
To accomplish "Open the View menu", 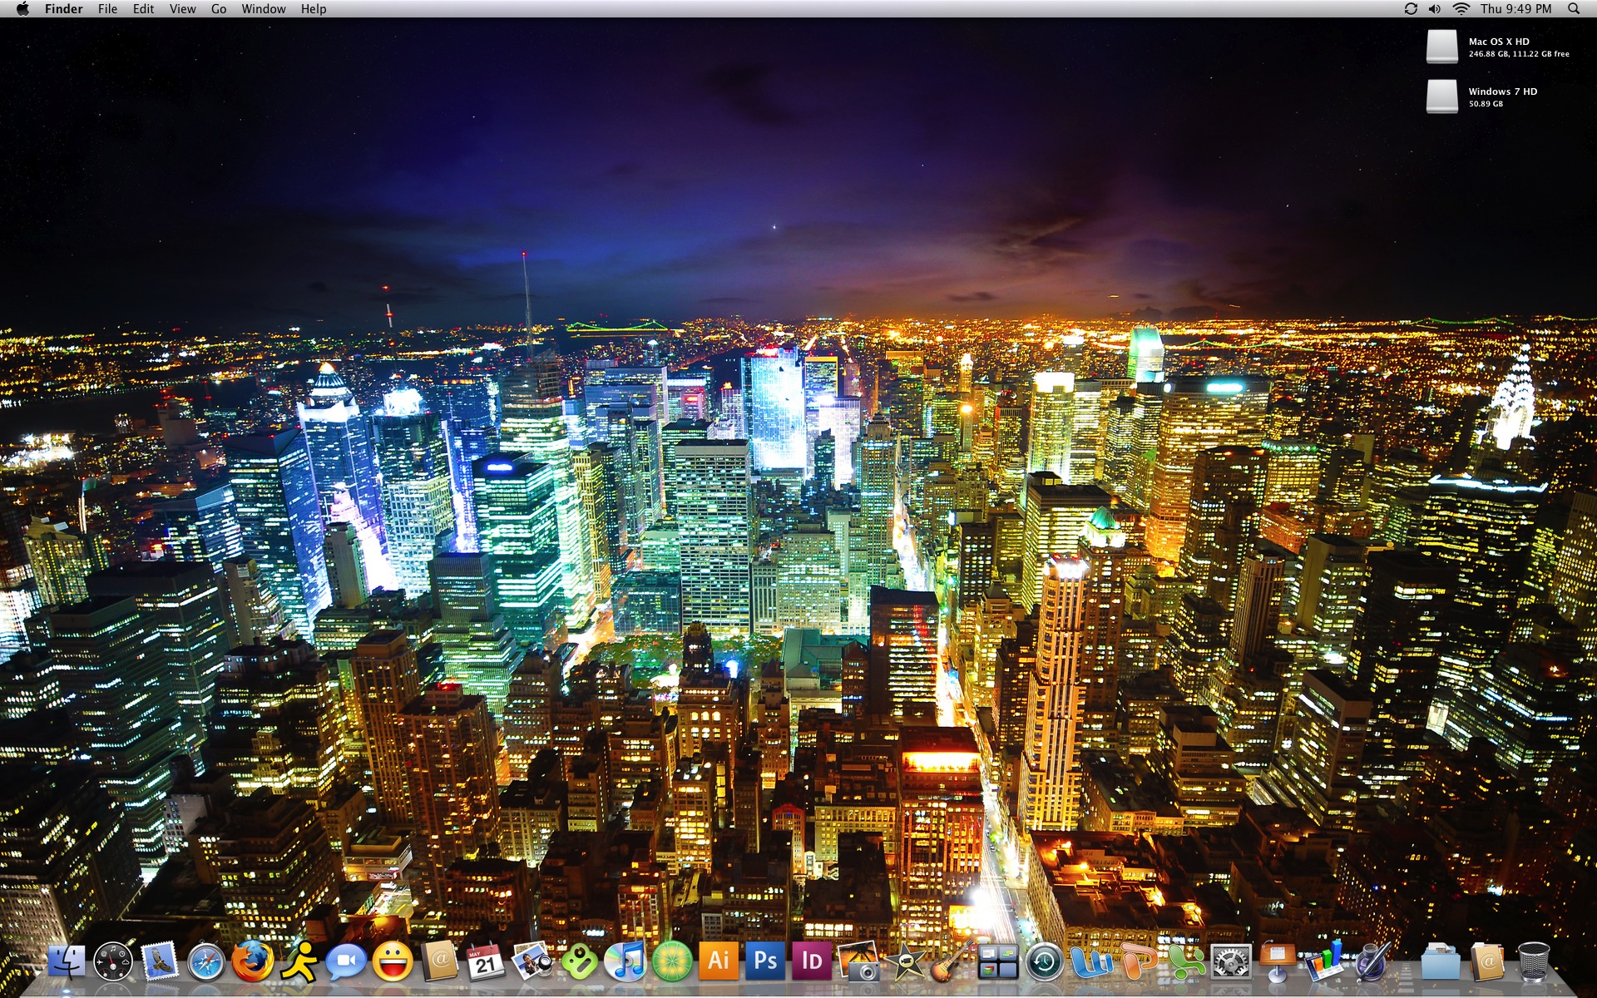I will (x=182, y=8).
